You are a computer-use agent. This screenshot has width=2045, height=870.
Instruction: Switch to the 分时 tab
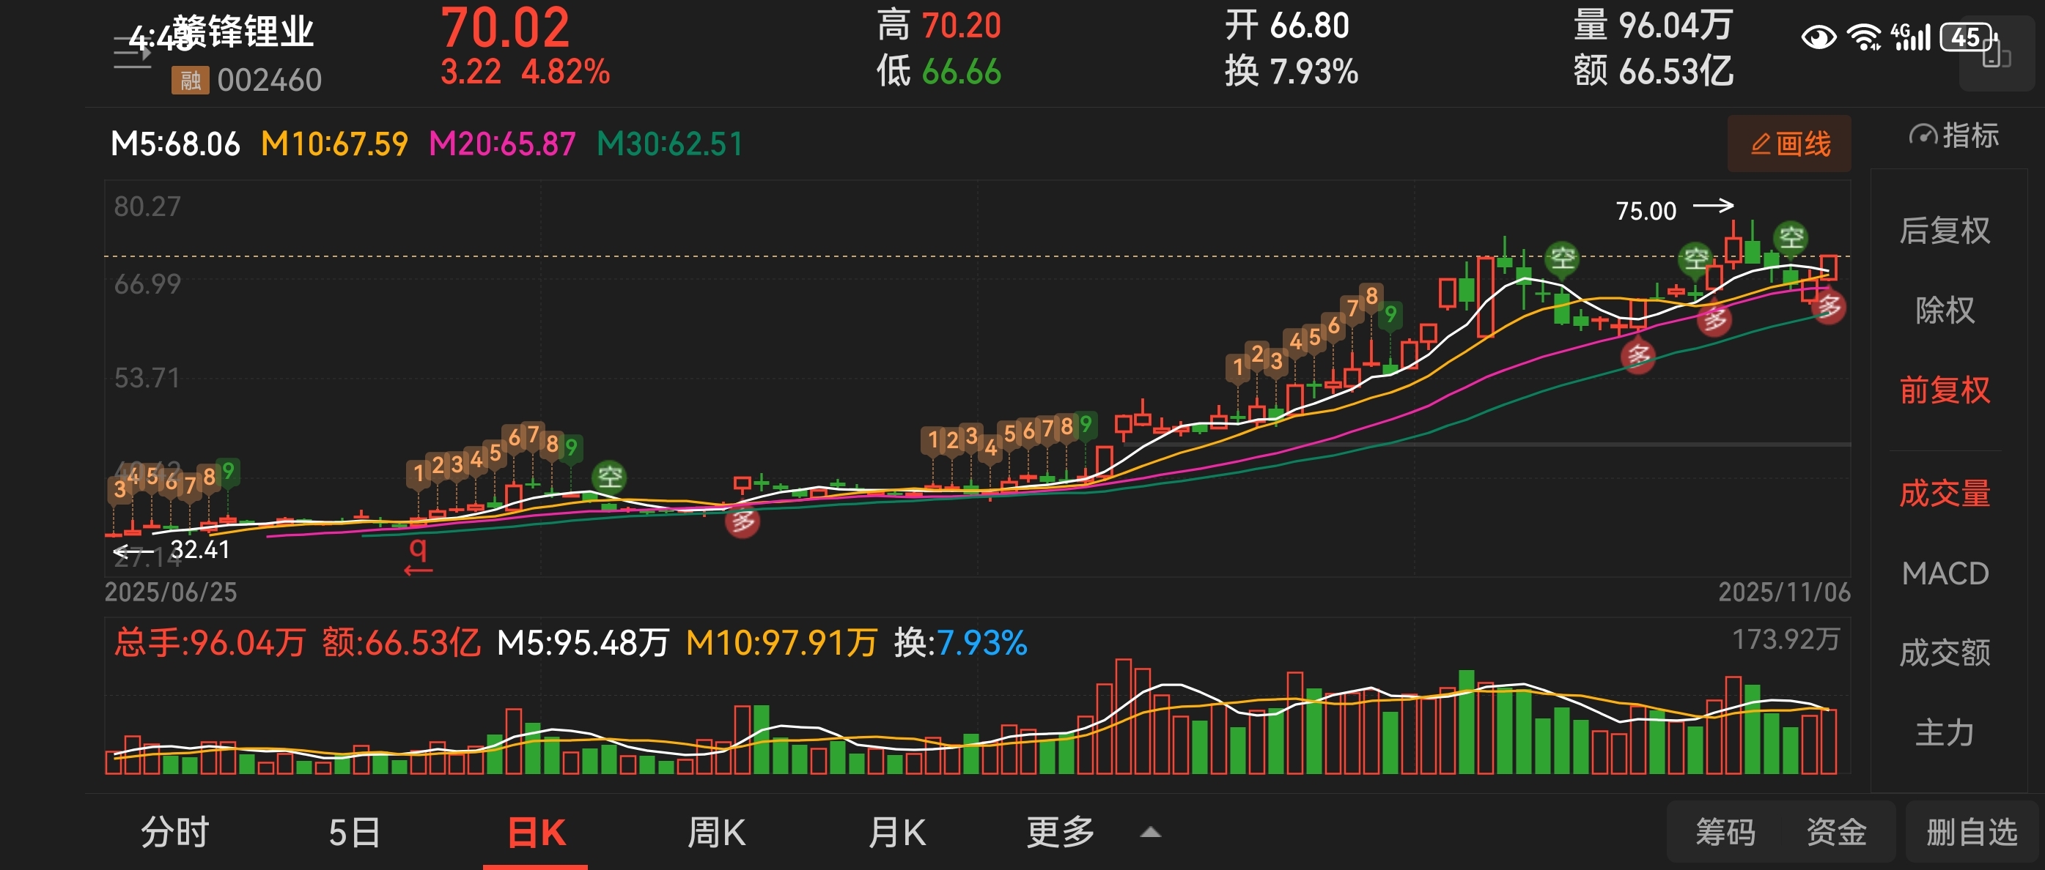coord(174,833)
